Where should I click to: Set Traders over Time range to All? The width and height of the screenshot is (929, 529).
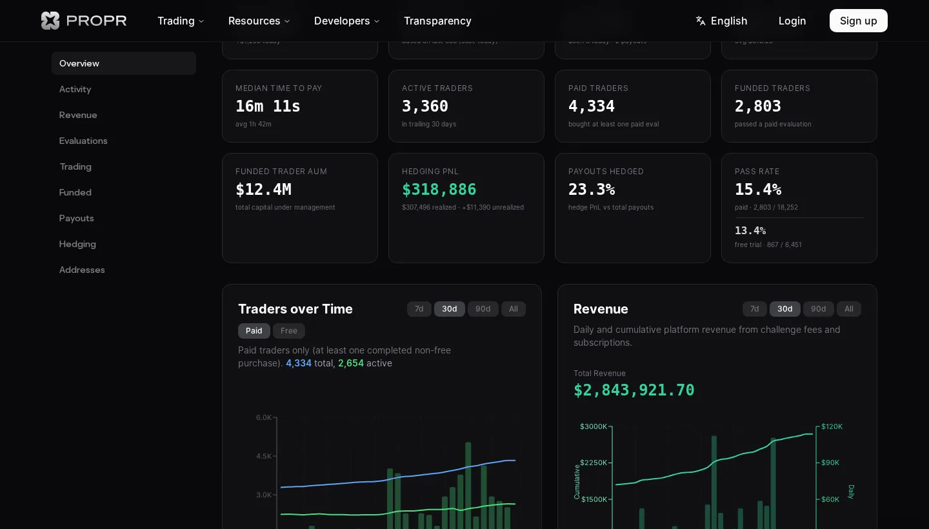514,309
